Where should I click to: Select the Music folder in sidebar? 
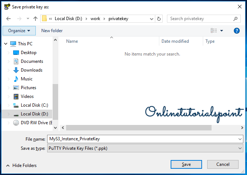pyautogui.click(x=26, y=79)
